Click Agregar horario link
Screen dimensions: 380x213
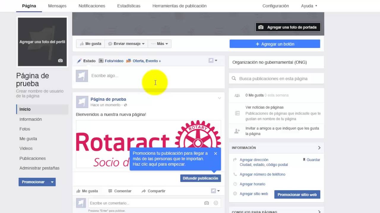click(x=252, y=184)
